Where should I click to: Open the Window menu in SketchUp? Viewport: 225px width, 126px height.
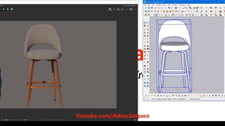[x=175, y=5]
